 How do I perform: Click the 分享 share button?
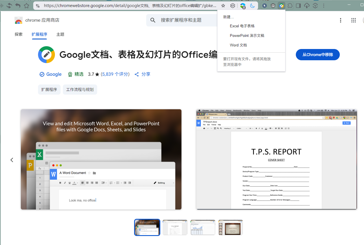click(143, 74)
